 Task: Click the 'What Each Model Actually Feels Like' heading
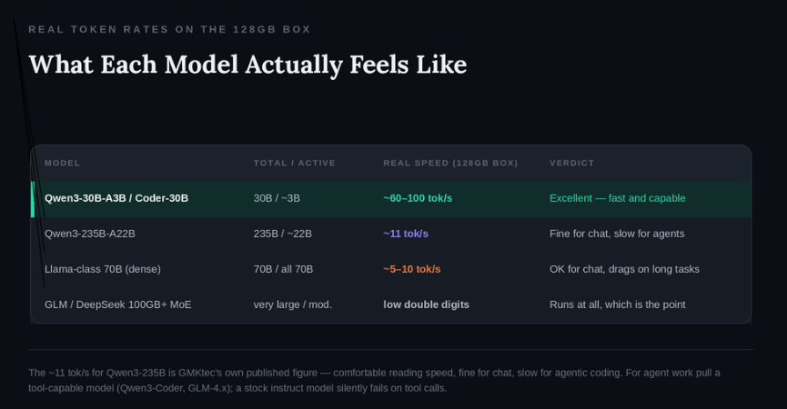tap(248, 65)
